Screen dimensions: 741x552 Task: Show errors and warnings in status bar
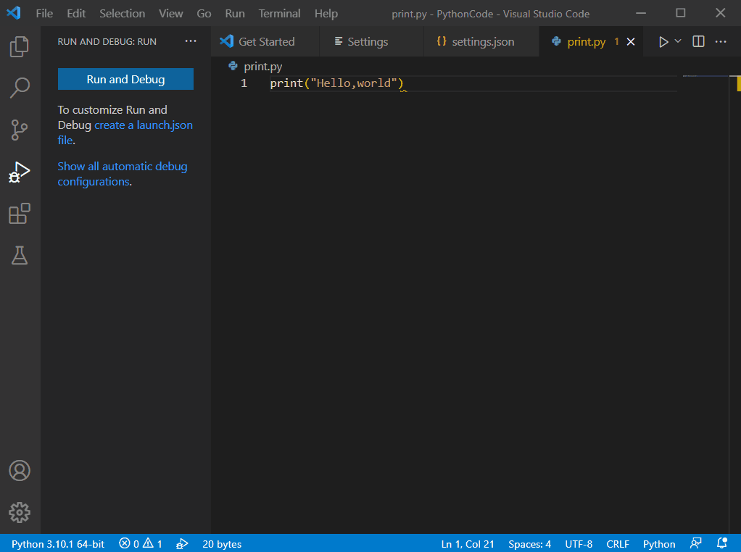tap(140, 544)
